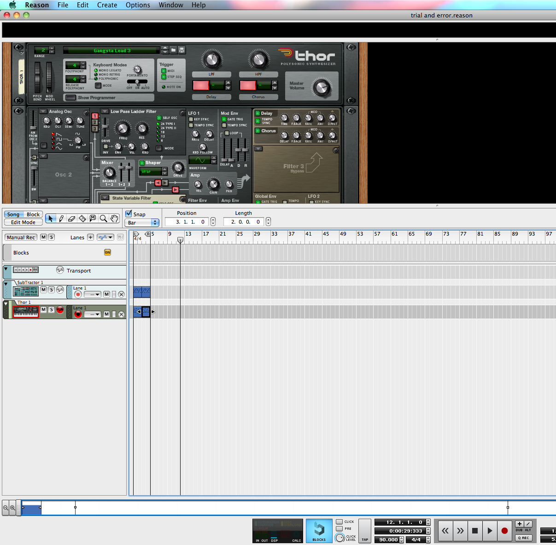556x545 pixels.
Task: Toggle the Thor Chorus effect on
Action: tap(258, 130)
